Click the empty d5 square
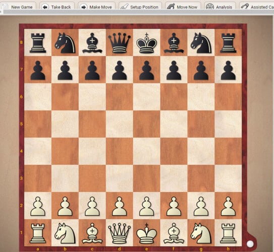The height and width of the screenshot is (252, 274). [120, 124]
